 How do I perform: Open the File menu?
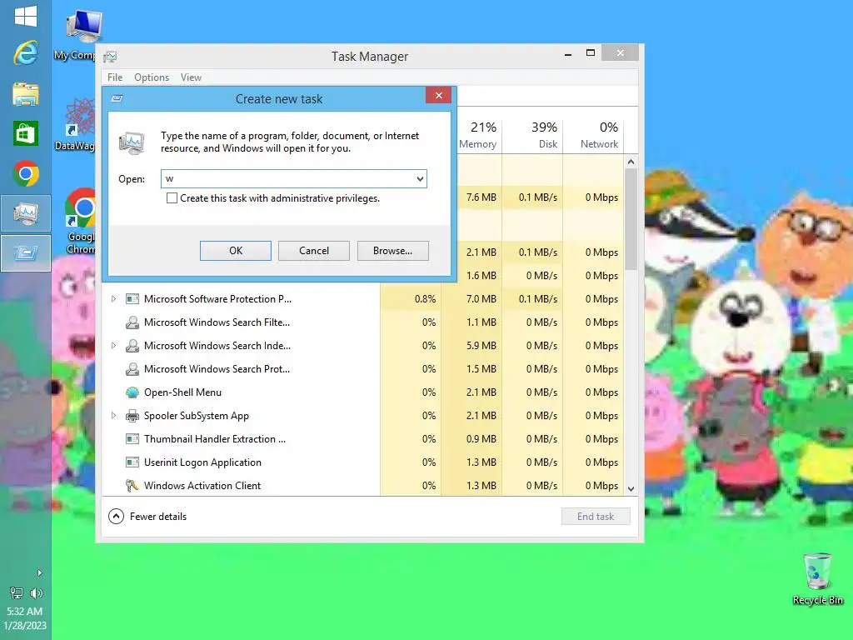(x=115, y=77)
